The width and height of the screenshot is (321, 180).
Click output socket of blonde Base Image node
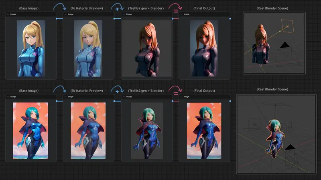tap(57, 18)
